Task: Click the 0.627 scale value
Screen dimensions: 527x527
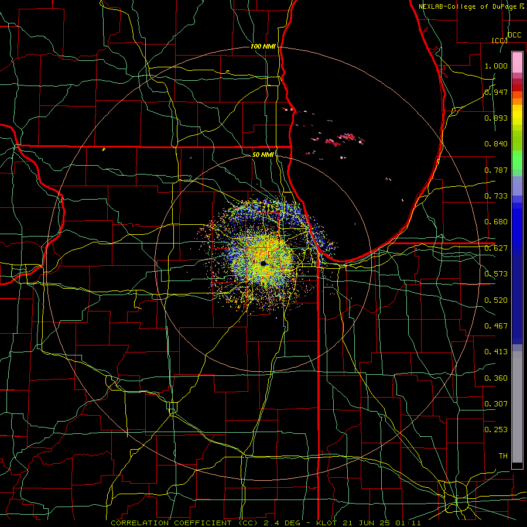Action: [x=496, y=248]
